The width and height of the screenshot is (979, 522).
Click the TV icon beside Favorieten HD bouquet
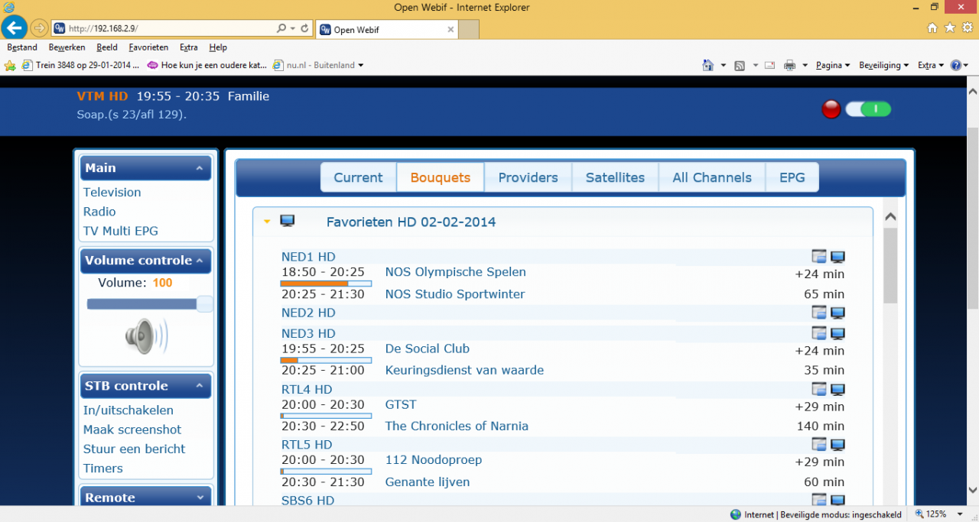coord(288,222)
